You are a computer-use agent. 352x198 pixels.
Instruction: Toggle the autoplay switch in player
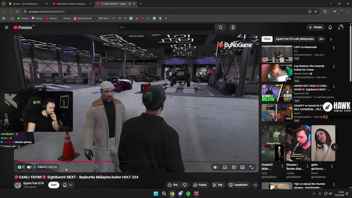tap(215, 167)
